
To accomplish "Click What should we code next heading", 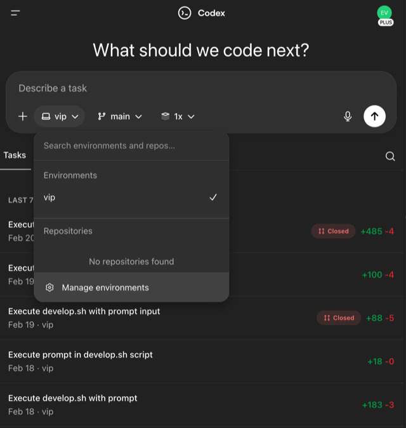I will tap(201, 51).
